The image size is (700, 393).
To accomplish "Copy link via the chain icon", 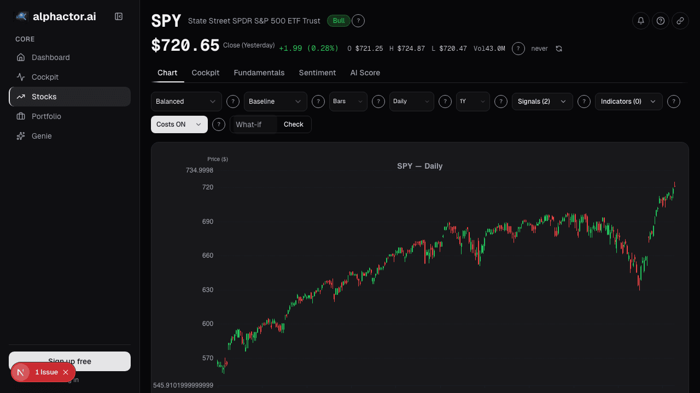I will (680, 21).
